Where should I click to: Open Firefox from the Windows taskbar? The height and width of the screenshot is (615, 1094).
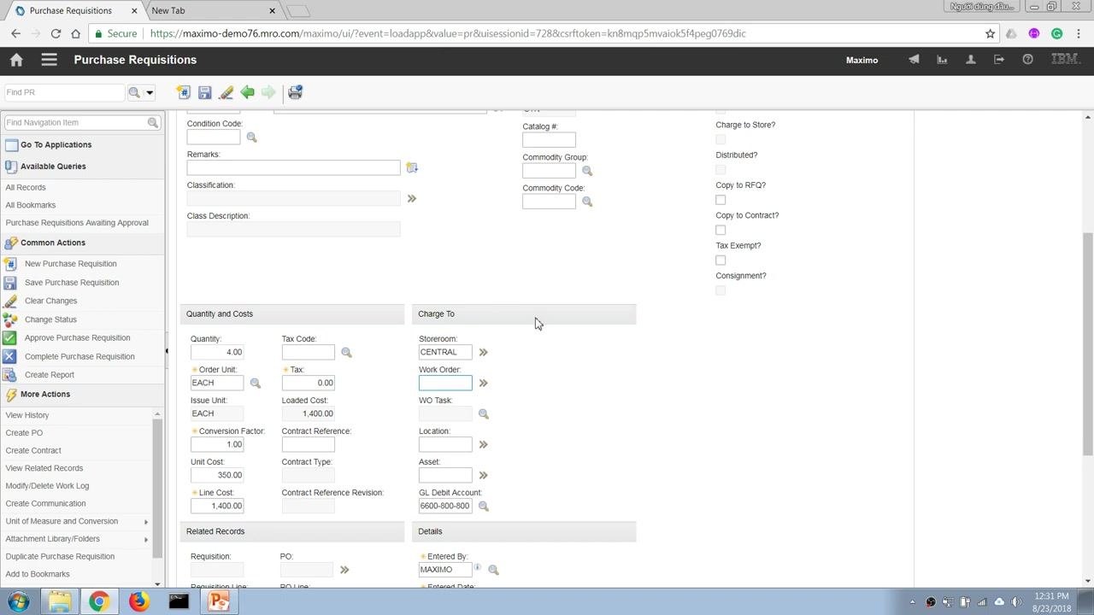click(138, 601)
